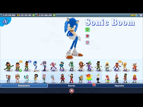
Task: Select the pink shirt outfit
Action: point(88,43)
